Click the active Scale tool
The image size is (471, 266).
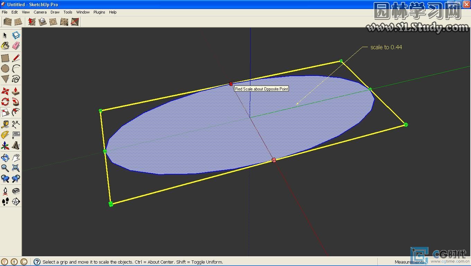[x=5, y=112]
